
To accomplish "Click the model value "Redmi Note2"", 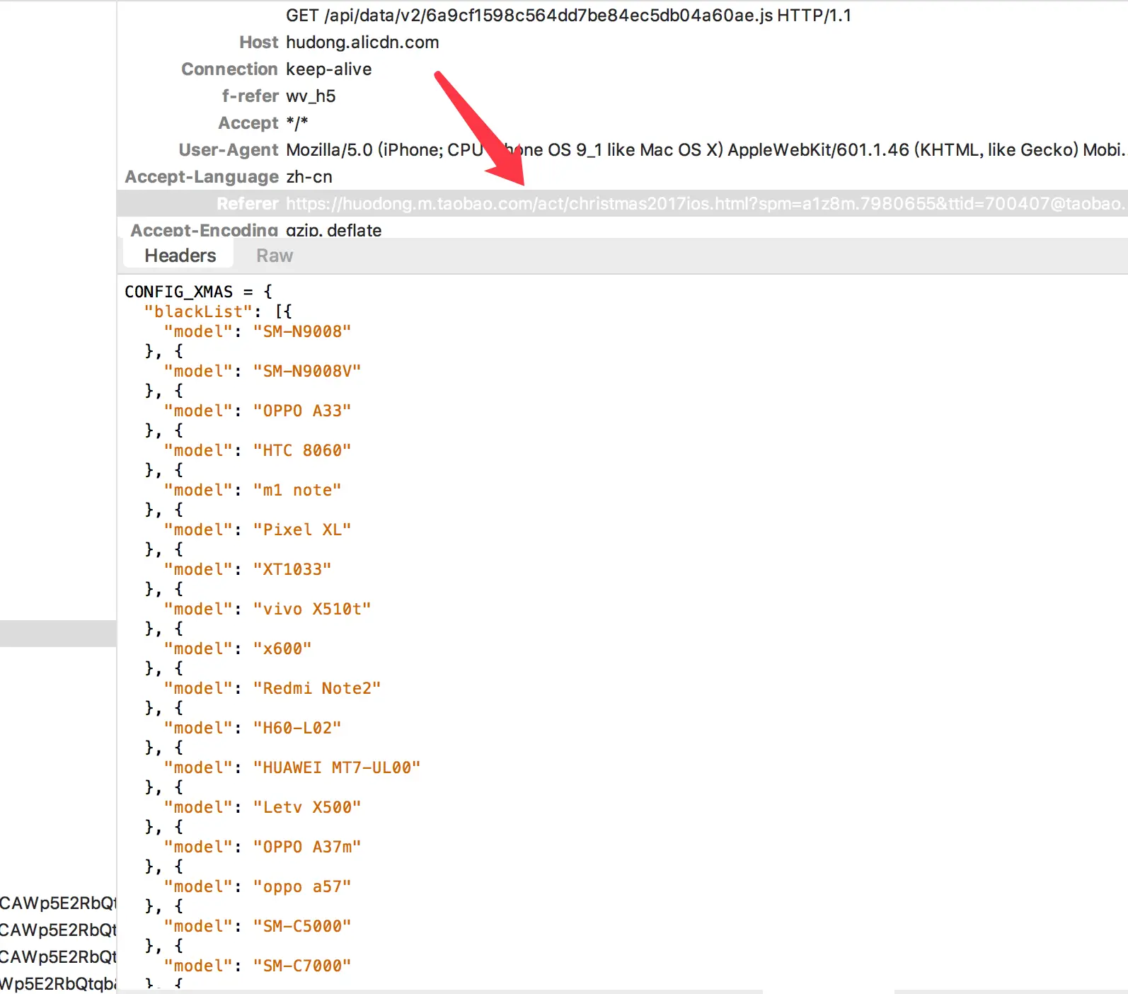I will (x=317, y=688).
